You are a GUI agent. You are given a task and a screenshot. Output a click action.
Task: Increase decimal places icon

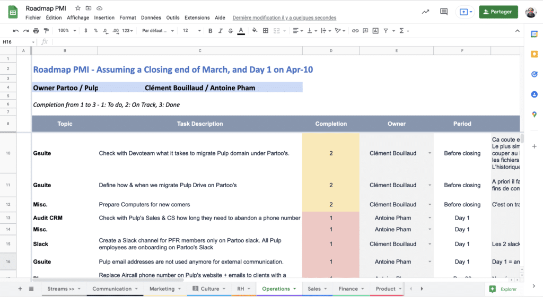click(116, 31)
